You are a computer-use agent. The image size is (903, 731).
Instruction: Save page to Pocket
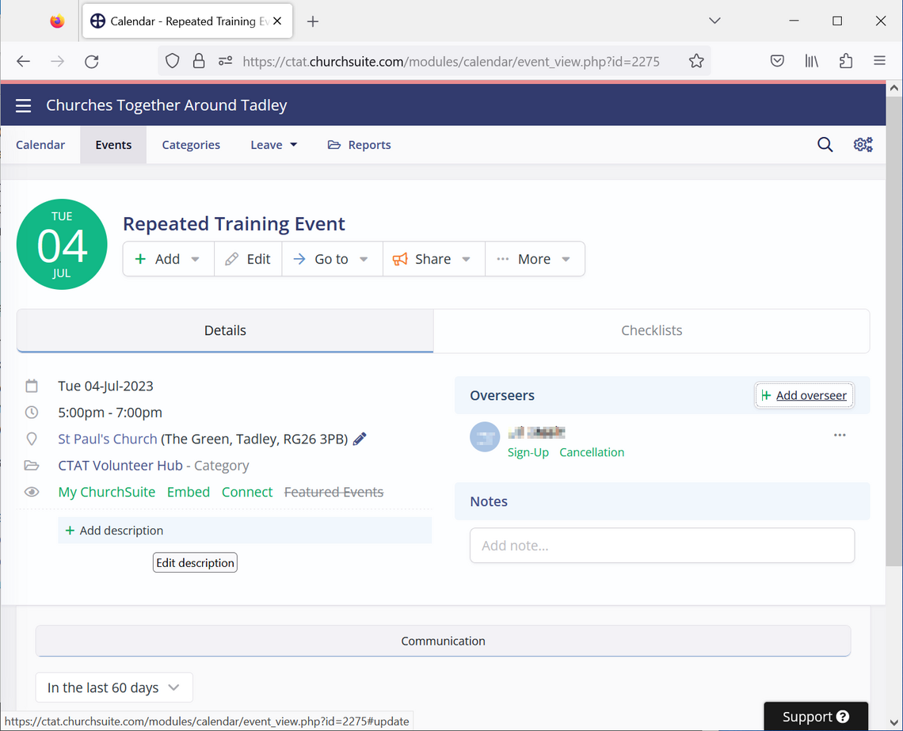pos(777,61)
